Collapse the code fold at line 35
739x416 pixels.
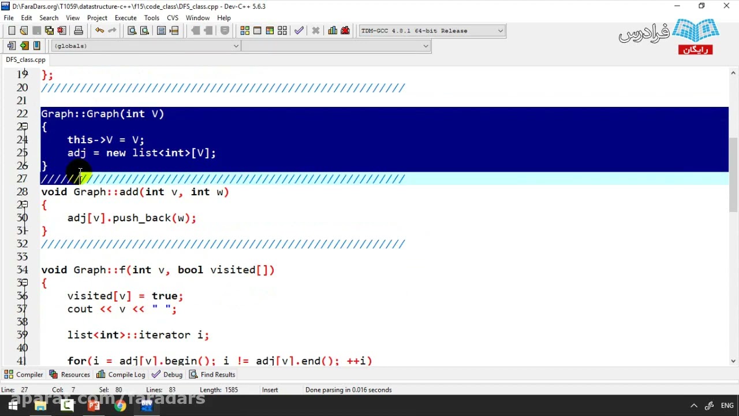24,283
